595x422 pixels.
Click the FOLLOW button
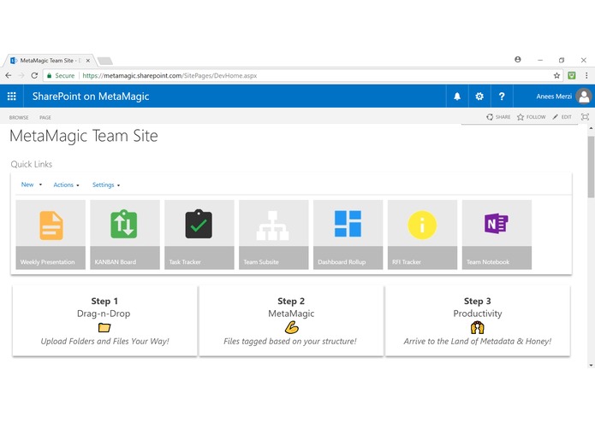tap(532, 117)
